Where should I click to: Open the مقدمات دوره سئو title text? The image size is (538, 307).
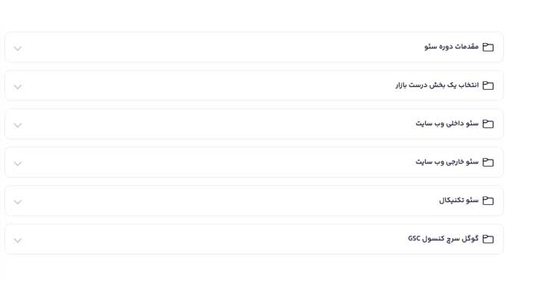point(451,47)
